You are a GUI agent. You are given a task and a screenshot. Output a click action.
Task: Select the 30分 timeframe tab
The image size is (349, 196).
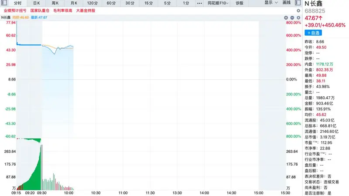click(130, 3)
